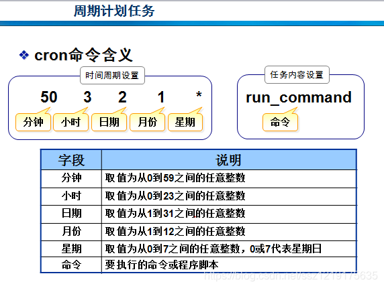Click description 要执行的命令或程序脚本

(162, 265)
